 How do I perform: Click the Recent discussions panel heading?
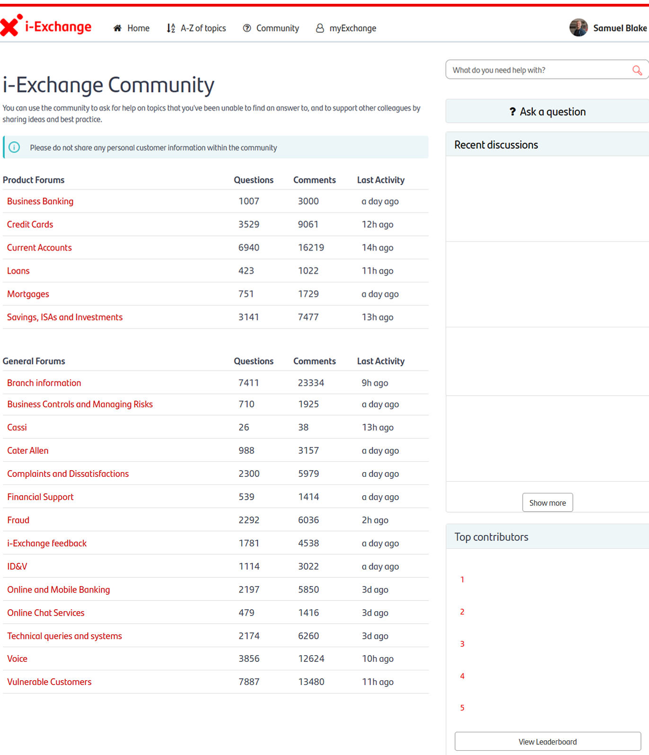pyautogui.click(x=496, y=145)
